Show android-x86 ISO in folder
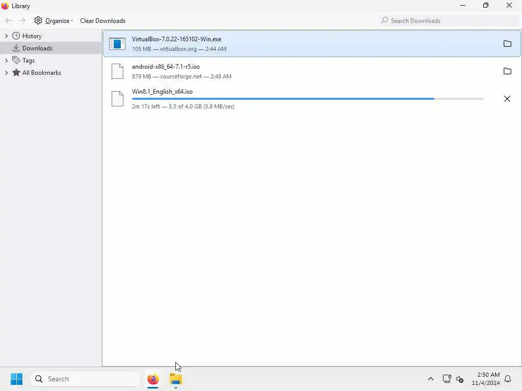 point(507,71)
